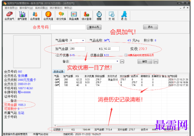Click the KG input field
The width and height of the screenshot is (194, 136).
click(112, 49)
